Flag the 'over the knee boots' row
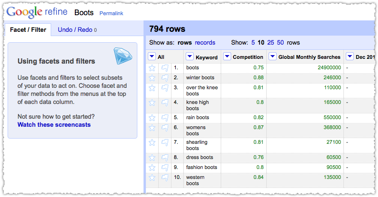 [165, 88]
